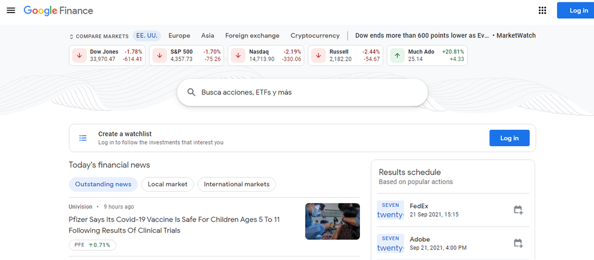Open the Nasdaq index card

click(266, 55)
